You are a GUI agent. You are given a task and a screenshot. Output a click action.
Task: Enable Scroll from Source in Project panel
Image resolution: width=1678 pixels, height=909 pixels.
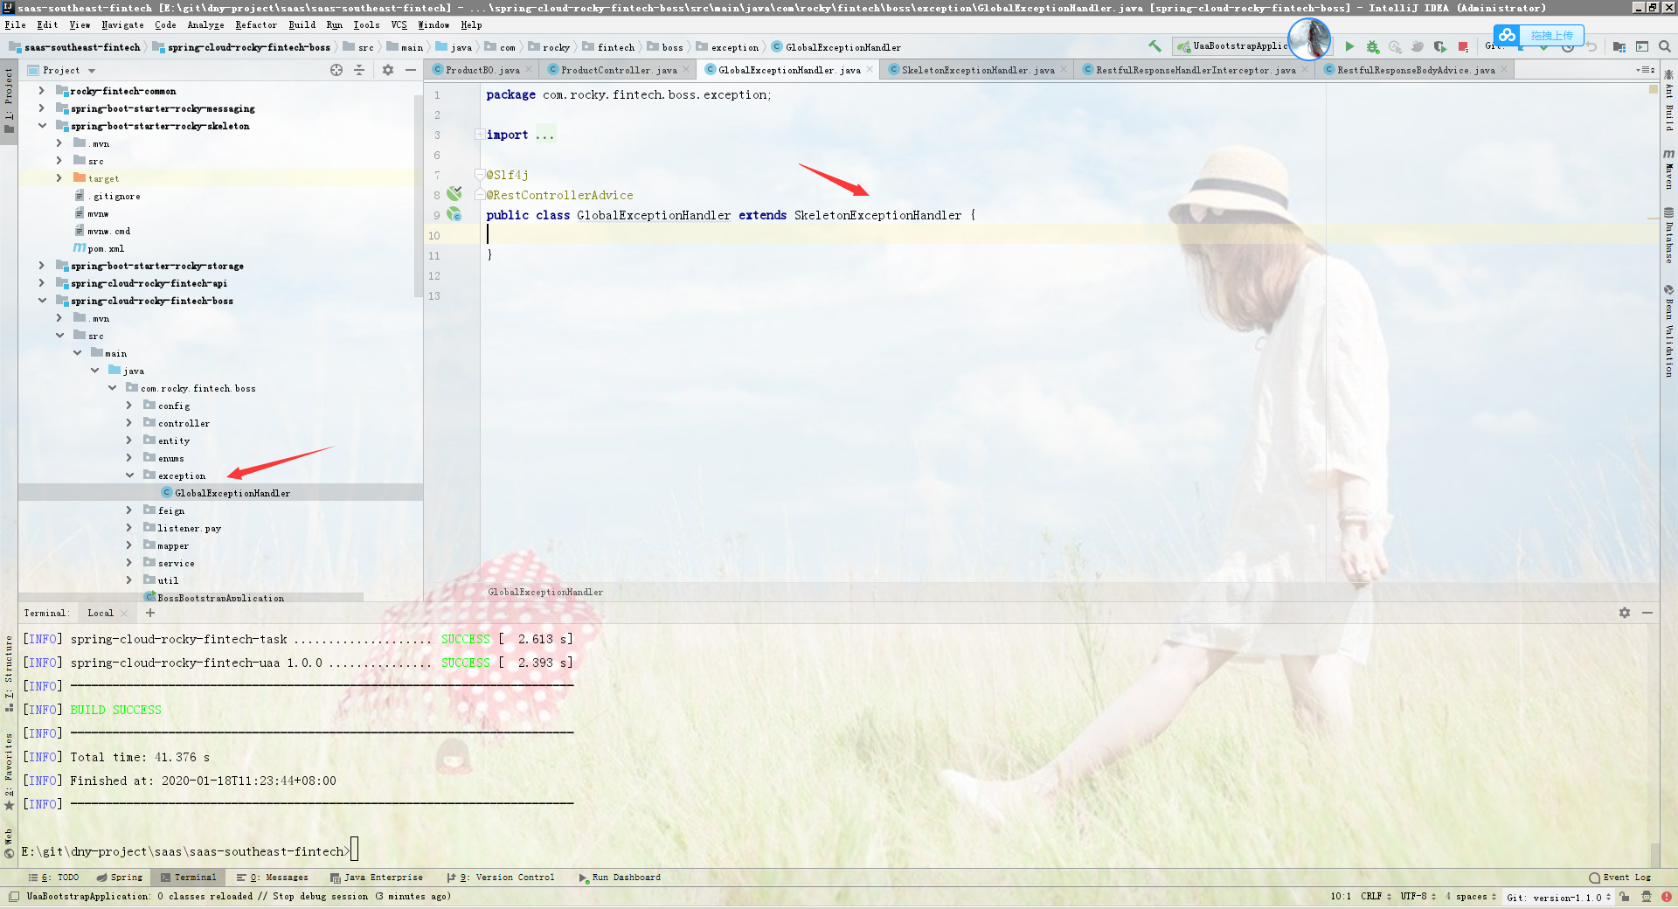[x=336, y=71]
